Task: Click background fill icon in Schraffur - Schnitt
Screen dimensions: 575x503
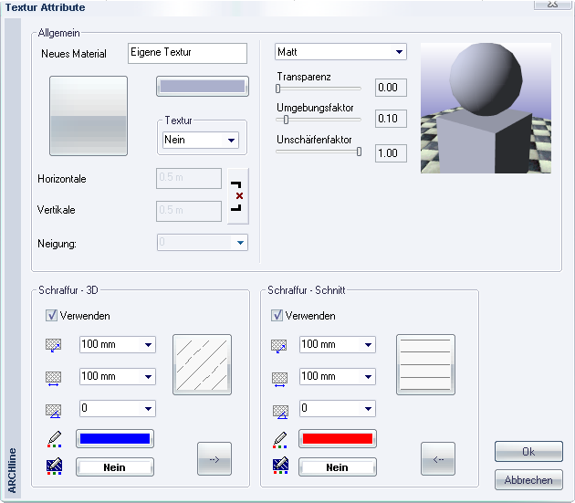Action: point(280,466)
